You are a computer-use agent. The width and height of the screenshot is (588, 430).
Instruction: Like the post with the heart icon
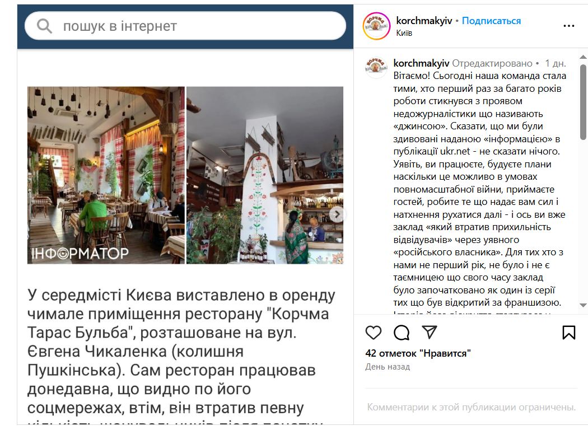(x=373, y=332)
